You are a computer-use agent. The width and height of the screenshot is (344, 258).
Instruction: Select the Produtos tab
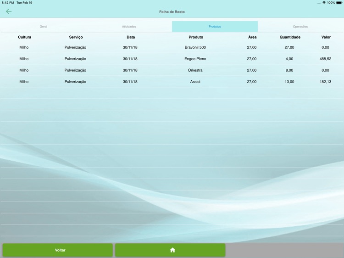pyautogui.click(x=215, y=27)
